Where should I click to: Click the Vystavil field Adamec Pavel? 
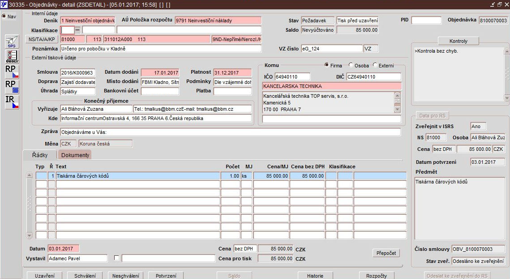(x=77, y=258)
